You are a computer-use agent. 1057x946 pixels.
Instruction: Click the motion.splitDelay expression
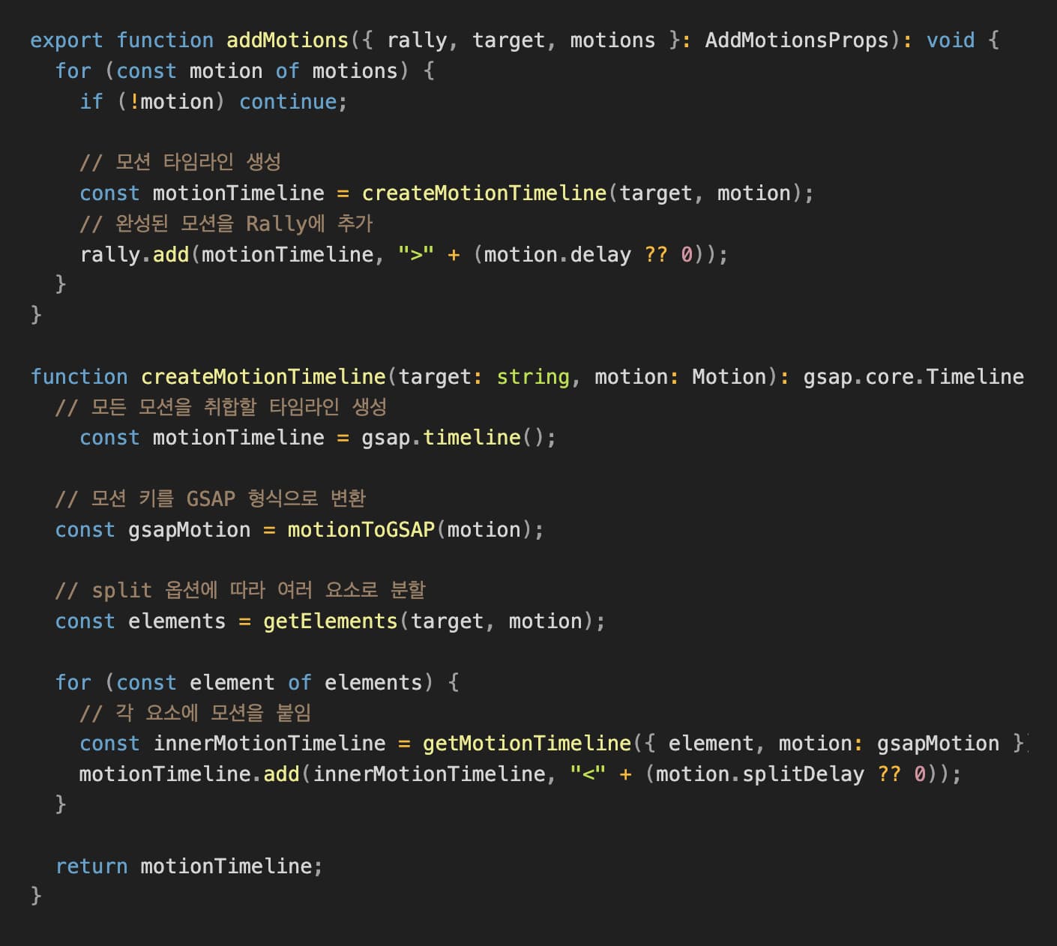point(759,774)
